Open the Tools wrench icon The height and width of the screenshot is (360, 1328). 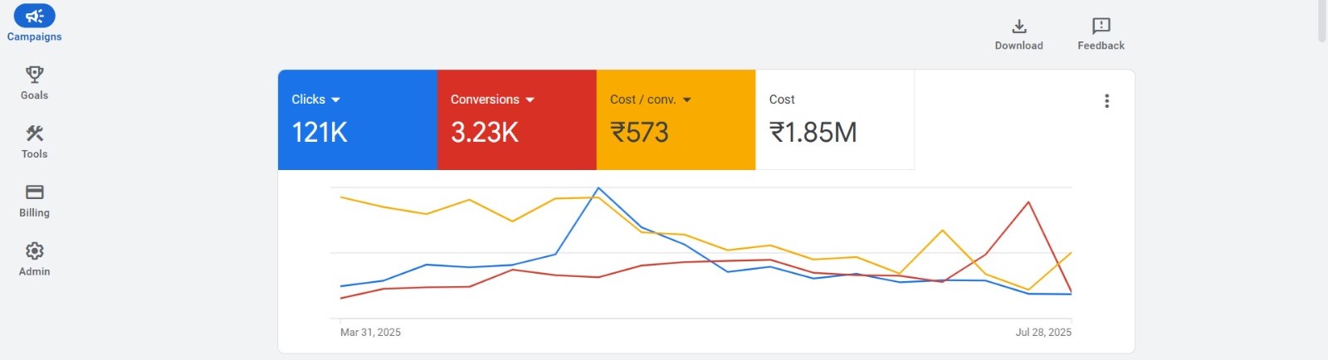[x=34, y=134]
